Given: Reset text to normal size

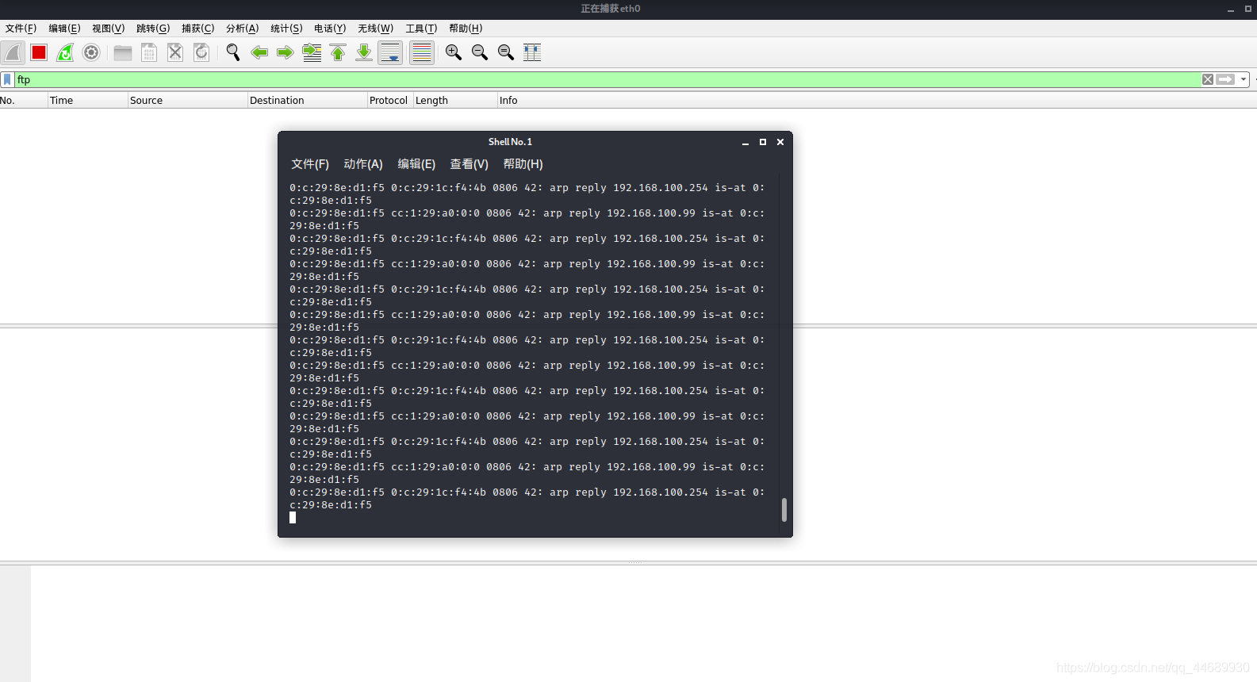Looking at the screenshot, I should pos(506,52).
